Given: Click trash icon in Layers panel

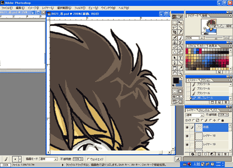Looking at the screenshot, I should click(225, 154).
